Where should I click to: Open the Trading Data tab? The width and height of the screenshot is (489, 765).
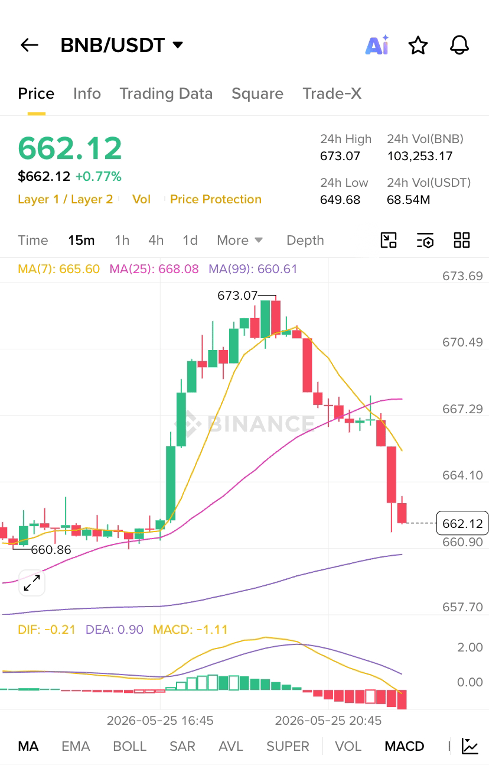pyautogui.click(x=166, y=93)
